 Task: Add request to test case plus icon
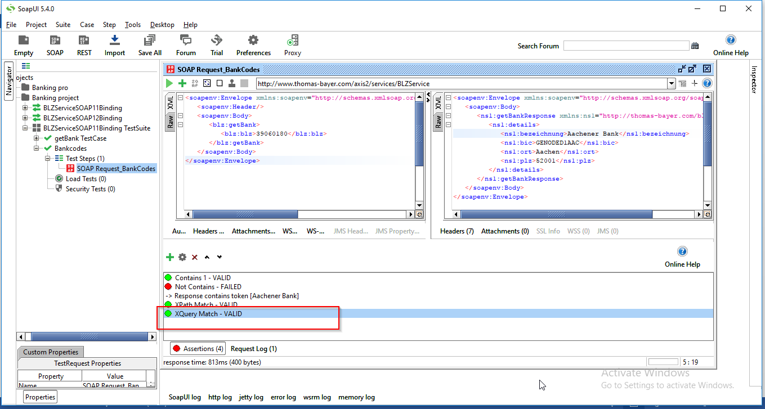point(182,83)
